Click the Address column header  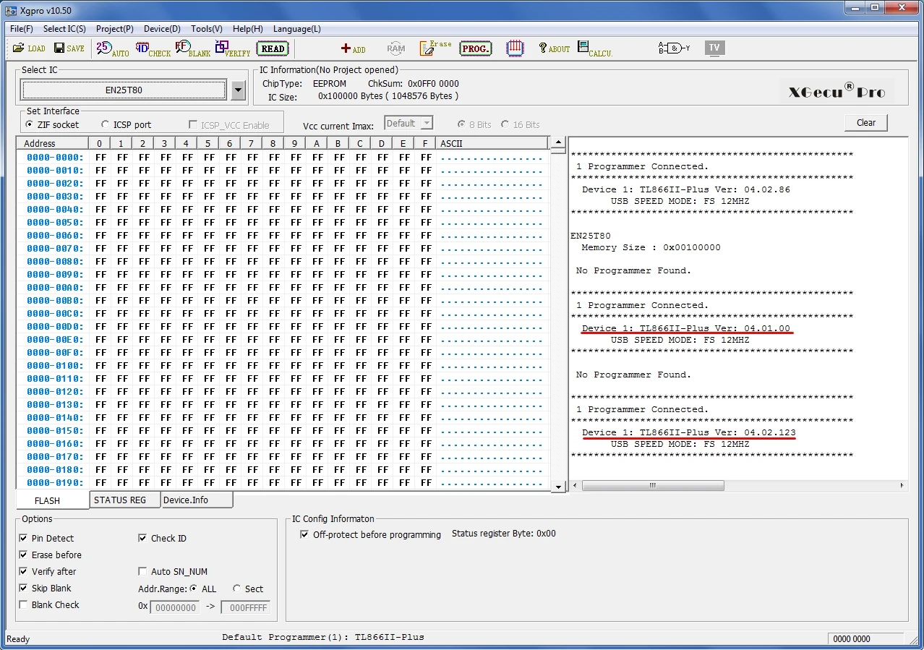[52, 143]
